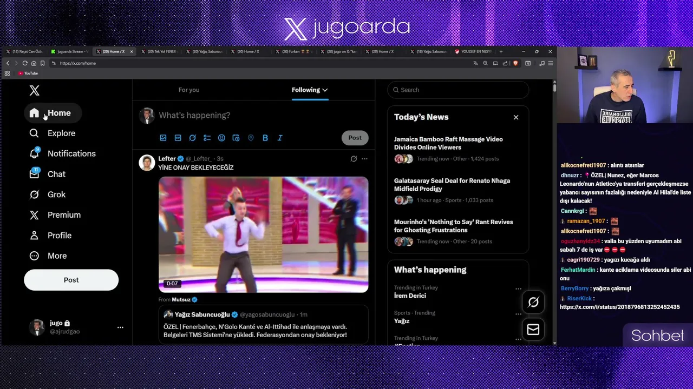Open a new browser tab
This screenshot has width=693, height=389.
(501, 52)
